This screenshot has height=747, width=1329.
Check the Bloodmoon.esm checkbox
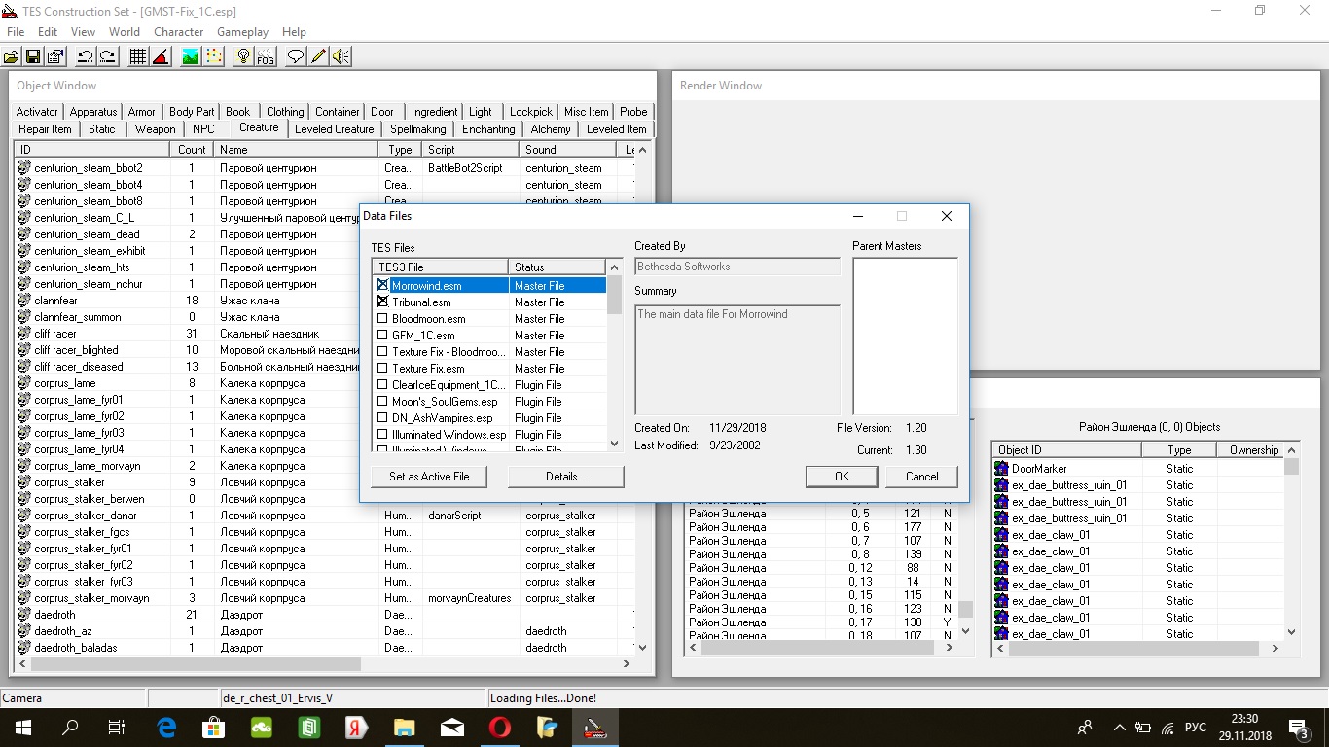tap(382, 319)
